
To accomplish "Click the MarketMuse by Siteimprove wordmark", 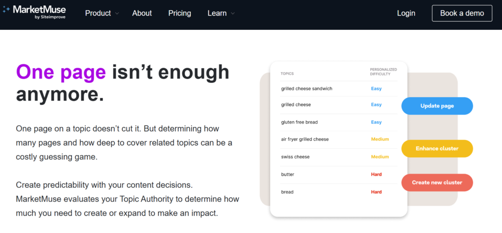I will click(x=39, y=12).
